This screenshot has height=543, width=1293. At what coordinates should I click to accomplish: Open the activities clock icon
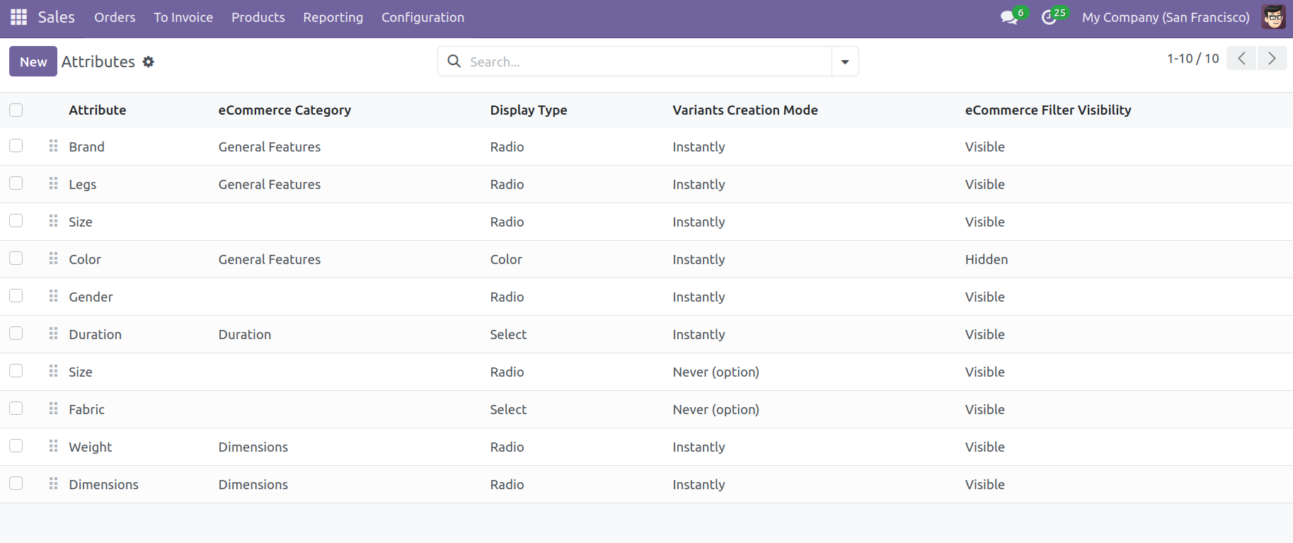(1049, 18)
